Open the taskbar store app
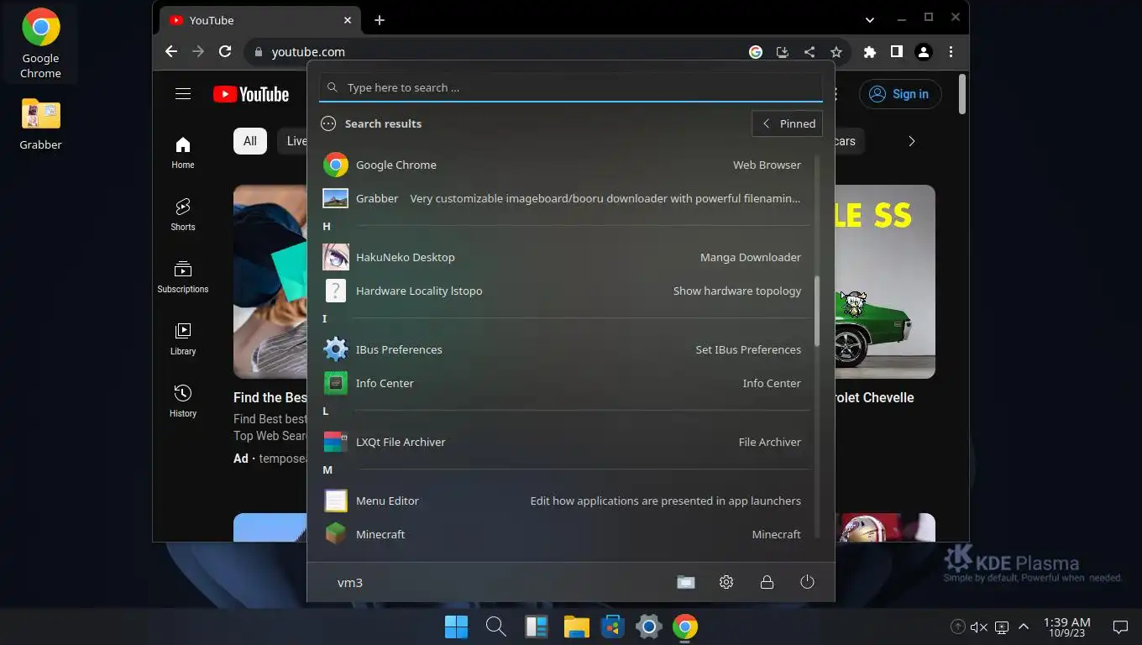The width and height of the screenshot is (1142, 645). tap(613, 627)
